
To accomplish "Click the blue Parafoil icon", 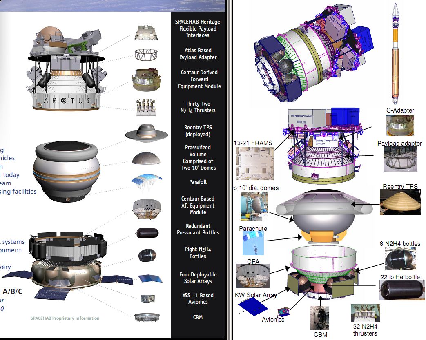I will (x=147, y=183).
